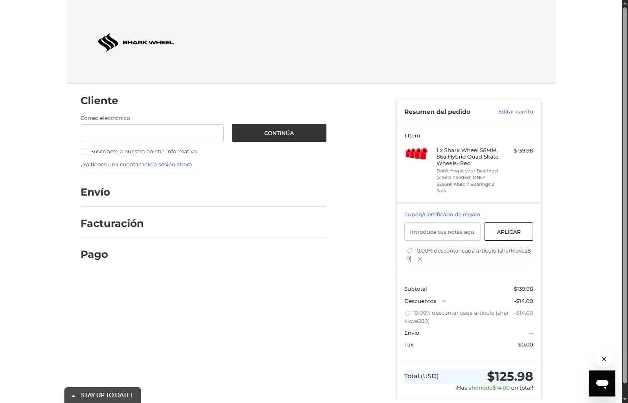This screenshot has height=403, width=628.
Task: Open the Editar carrito link
Action: click(x=516, y=111)
